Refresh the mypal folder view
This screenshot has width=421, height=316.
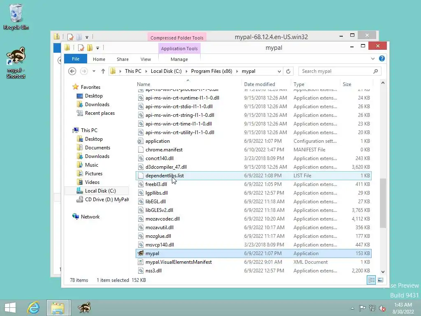point(288,71)
